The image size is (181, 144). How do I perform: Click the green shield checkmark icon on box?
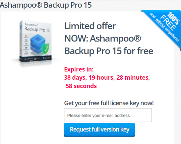46,49
